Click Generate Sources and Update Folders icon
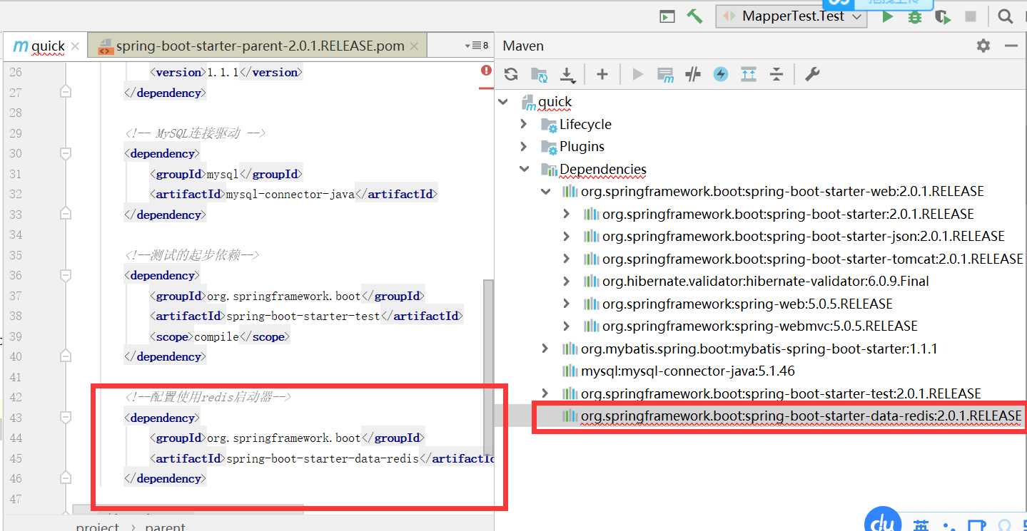This screenshot has width=1027, height=531. point(539,74)
